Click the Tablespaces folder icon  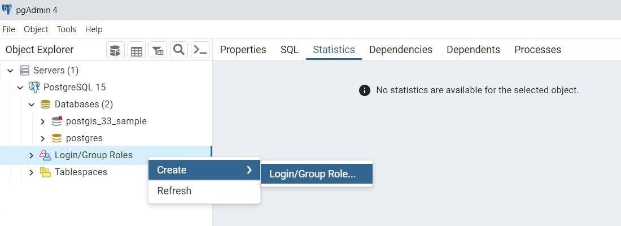pos(46,172)
